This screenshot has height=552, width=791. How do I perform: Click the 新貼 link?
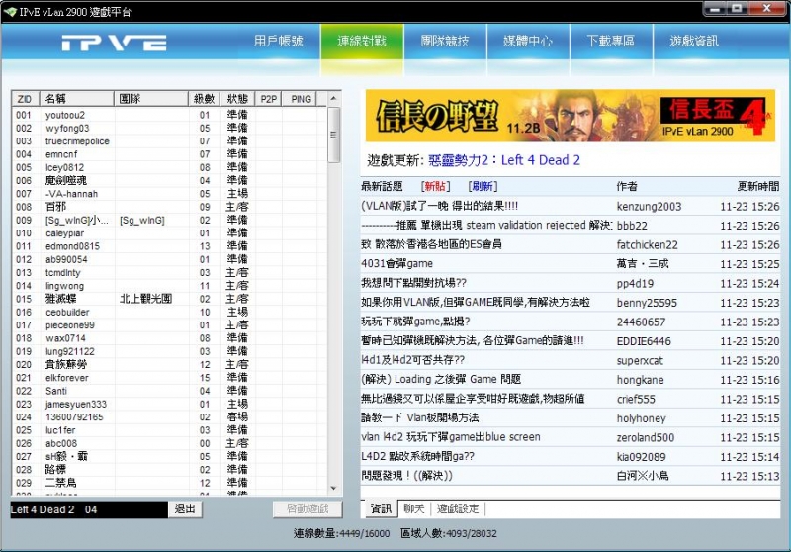tap(435, 186)
